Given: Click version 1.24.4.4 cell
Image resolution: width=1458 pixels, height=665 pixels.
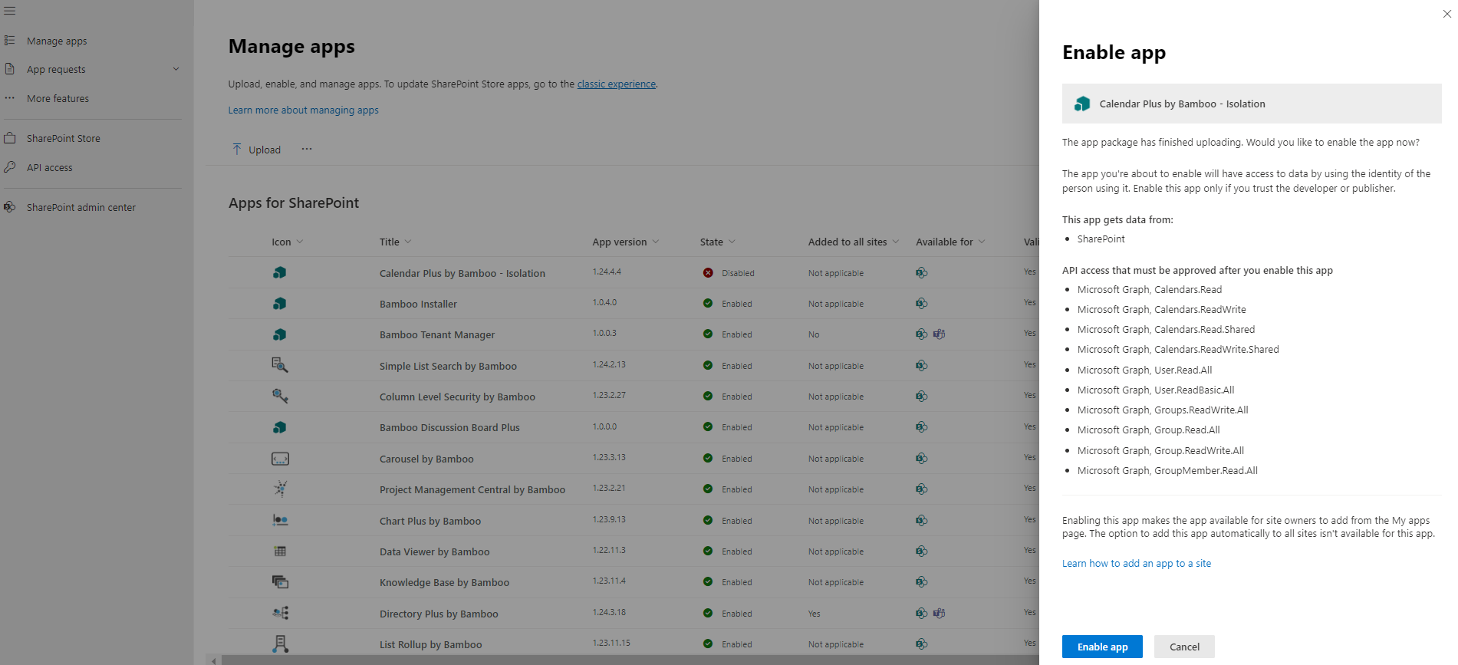Looking at the screenshot, I should click(x=607, y=272).
